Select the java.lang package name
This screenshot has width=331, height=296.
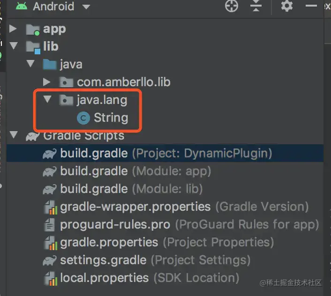102,100
